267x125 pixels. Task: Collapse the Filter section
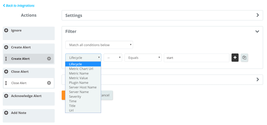pos(257,32)
